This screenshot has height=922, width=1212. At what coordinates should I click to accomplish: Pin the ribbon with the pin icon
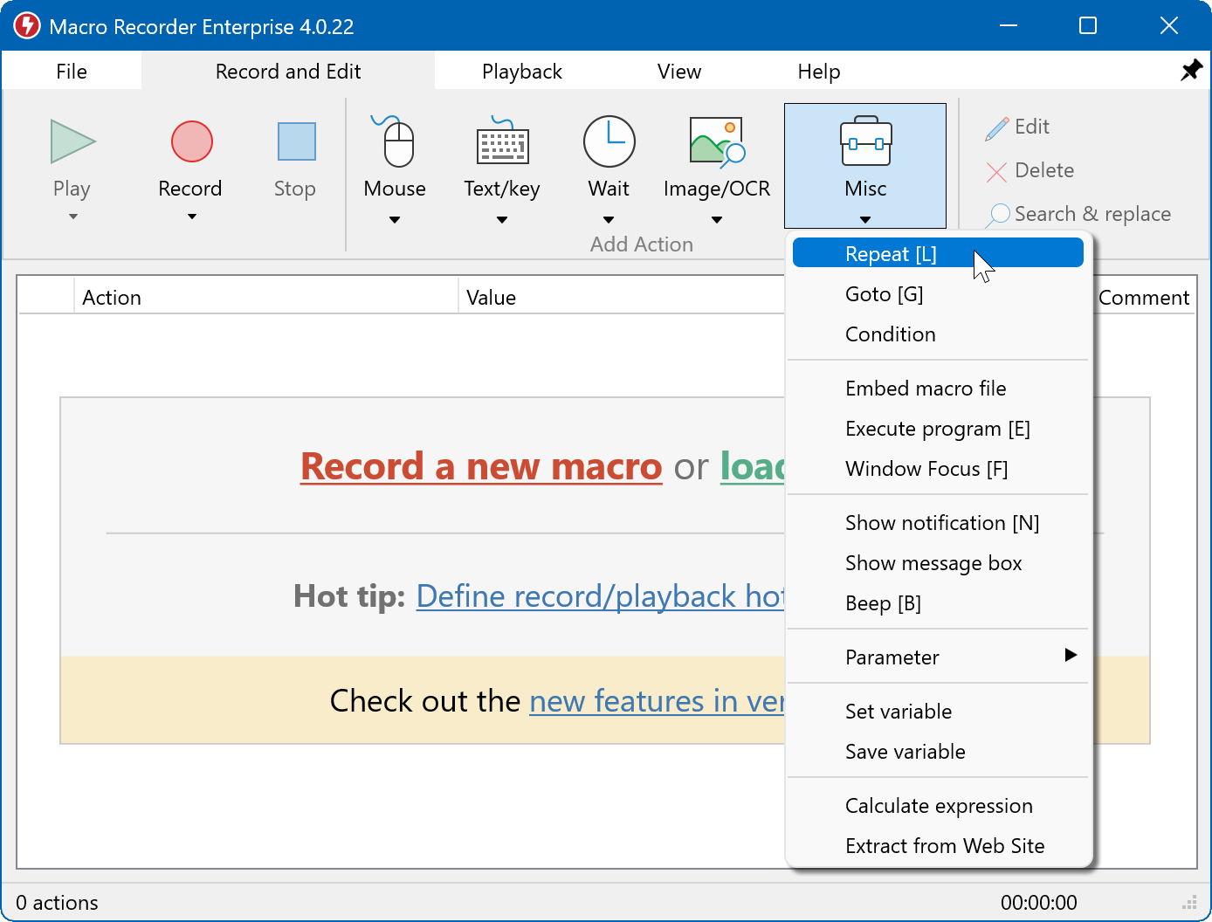click(x=1191, y=70)
